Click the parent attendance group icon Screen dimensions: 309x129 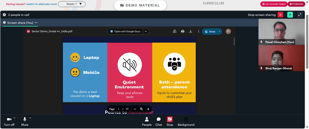tap(174, 64)
